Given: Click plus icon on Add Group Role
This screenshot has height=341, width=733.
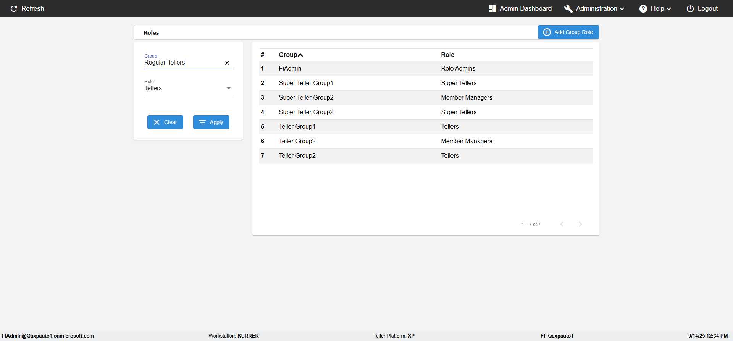Looking at the screenshot, I should pyautogui.click(x=547, y=32).
